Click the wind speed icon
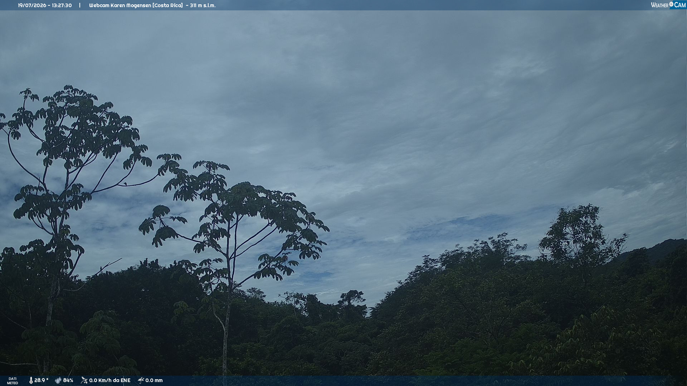This screenshot has width=687, height=386. [x=84, y=381]
